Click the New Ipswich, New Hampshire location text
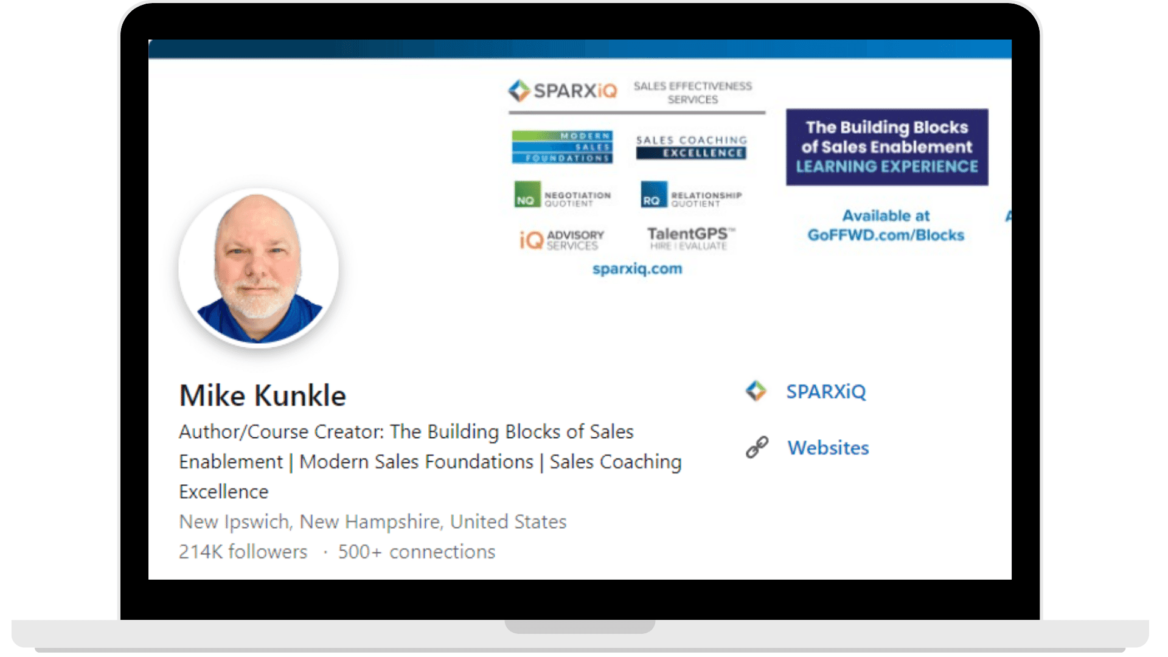 372,521
